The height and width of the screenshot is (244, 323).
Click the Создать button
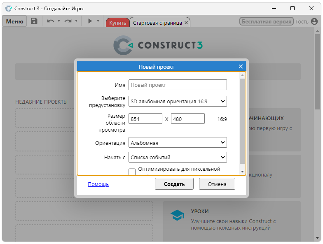pyautogui.click(x=174, y=184)
